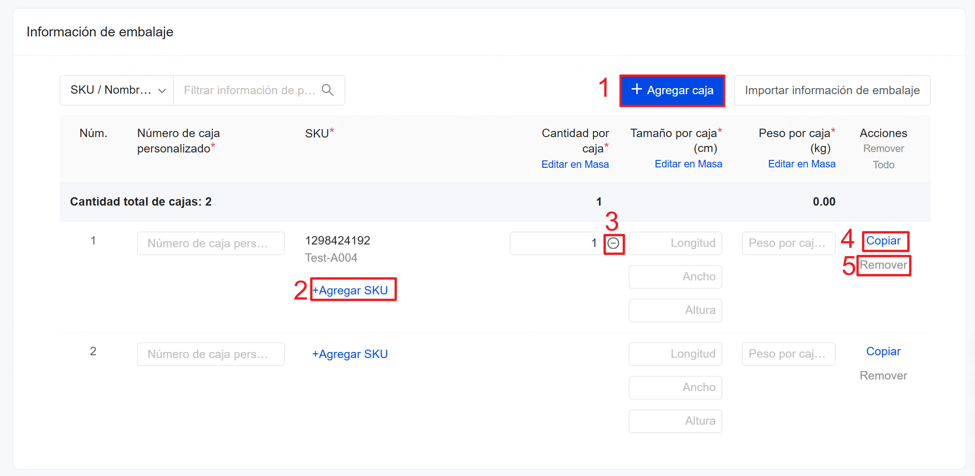
Task: Select the Test-A004 product name
Action: 331,258
